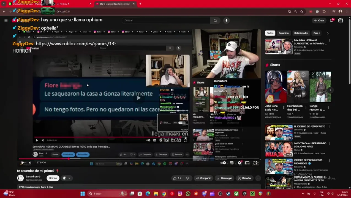Dislike the video with thumbs down
The height and width of the screenshot is (198, 351).
187,178
